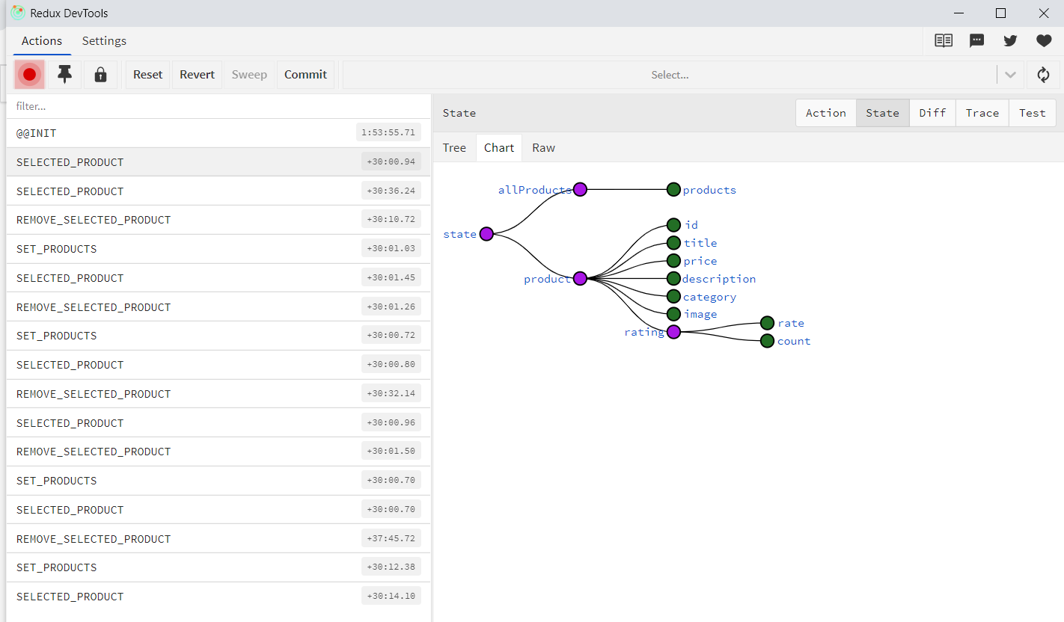This screenshot has height=622, width=1064.
Task: Click the Revert button
Action: pos(198,75)
